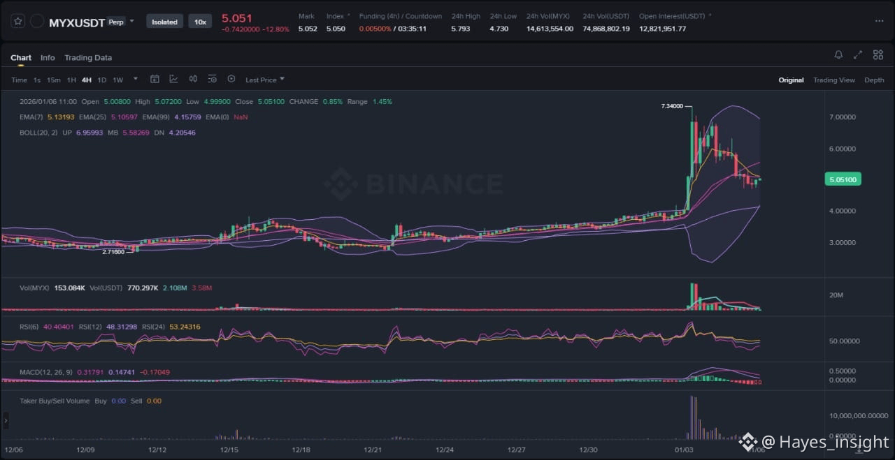This screenshot has height=460, width=895.
Task: Click the 7.34000 high price marker
Action: click(x=673, y=106)
